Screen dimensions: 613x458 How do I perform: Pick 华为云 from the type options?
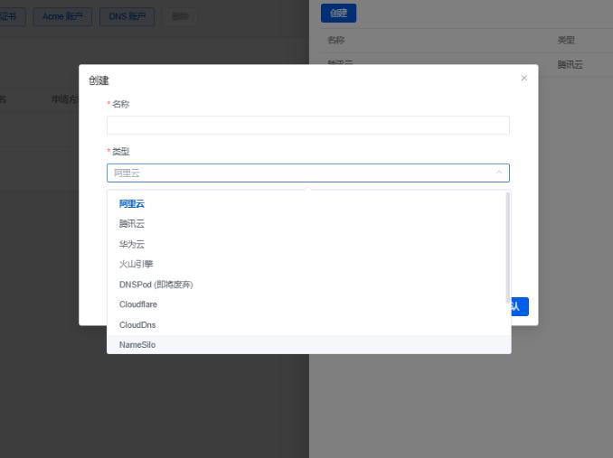pyautogui.click(x=309, y=244)
